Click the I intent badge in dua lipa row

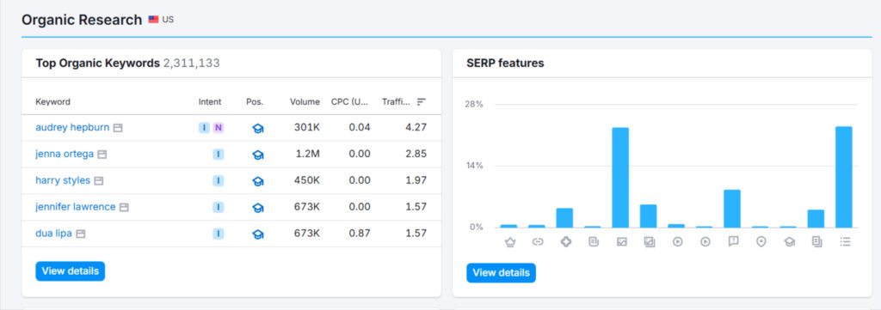coord(218,234)
